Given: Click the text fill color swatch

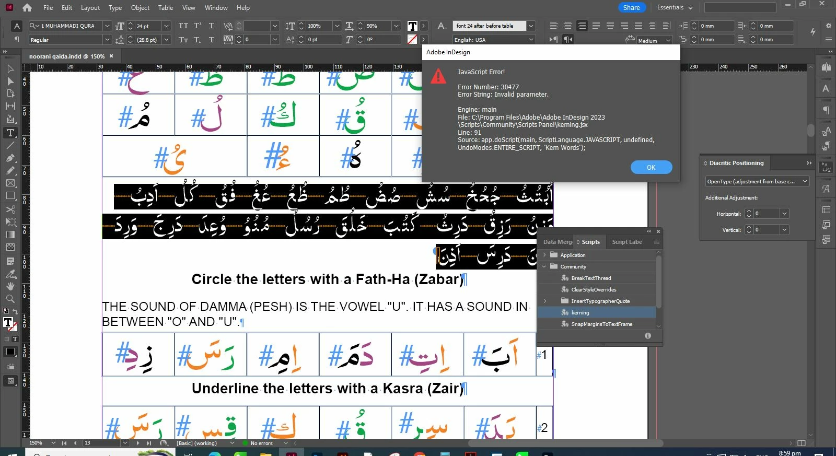Looking at the screenshot, I should [x=412, y=26].
